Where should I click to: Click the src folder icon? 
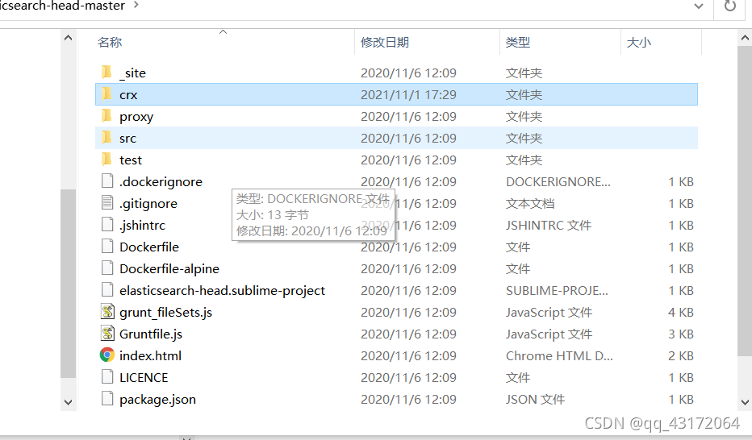[107, 138]
